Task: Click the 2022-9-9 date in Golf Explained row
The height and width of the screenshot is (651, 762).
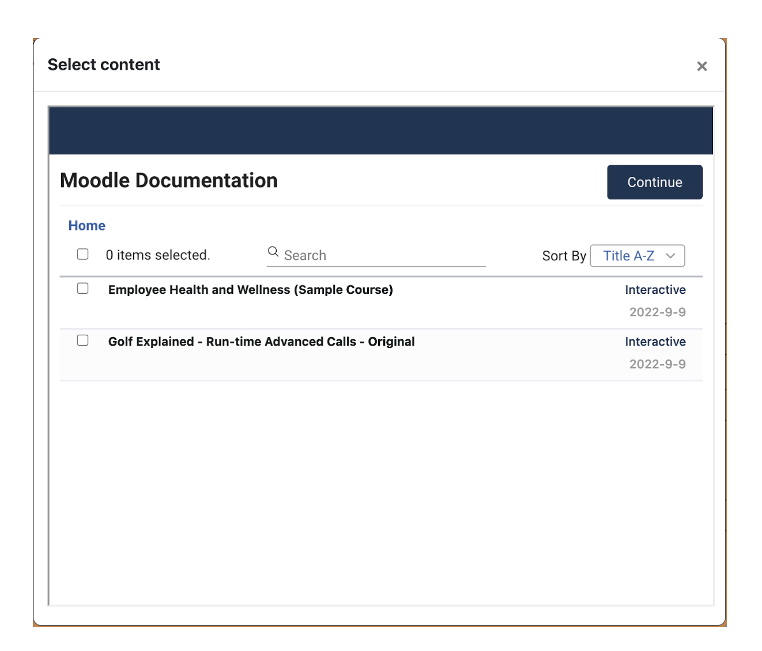Action: pos(658,364)
